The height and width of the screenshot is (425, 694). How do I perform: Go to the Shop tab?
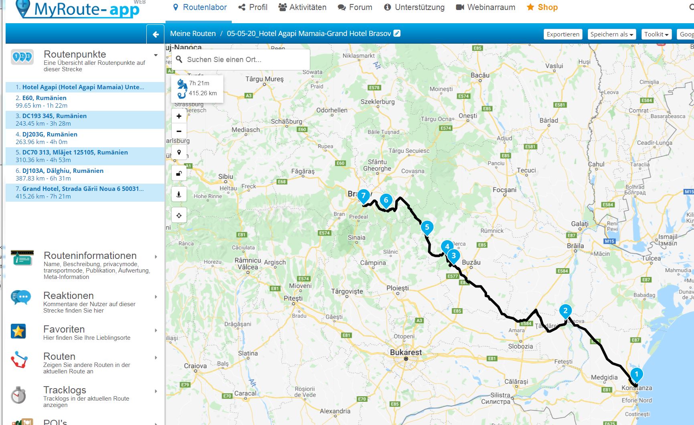[542, 7]
